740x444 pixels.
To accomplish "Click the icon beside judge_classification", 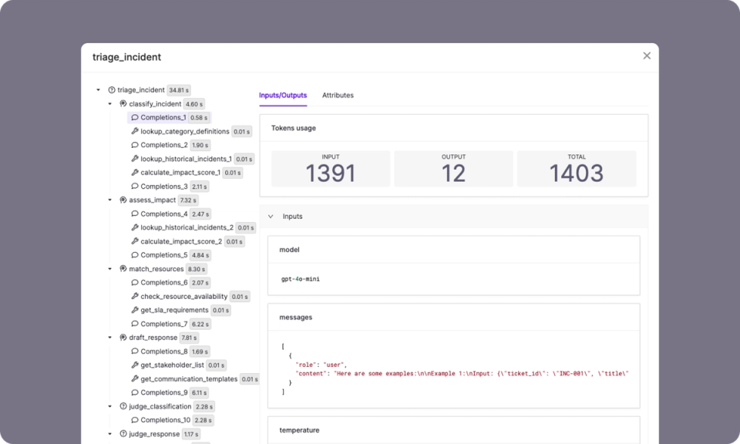I will click(x=122, y=406).
